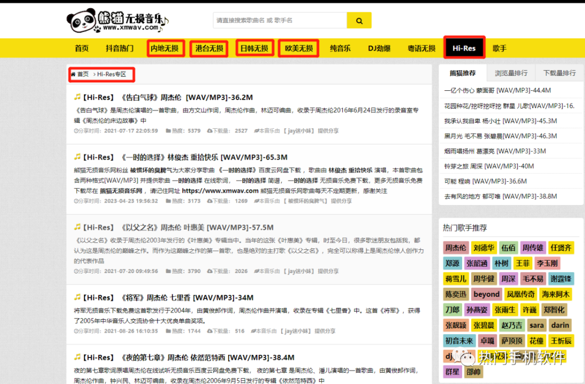
Task: Click the 海来阿木 singer tag
Action: (x=556, y=294)
